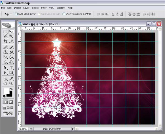165x134 pixels.
Task: Click the feather Adobe Online icon
Action: (8, 25)
